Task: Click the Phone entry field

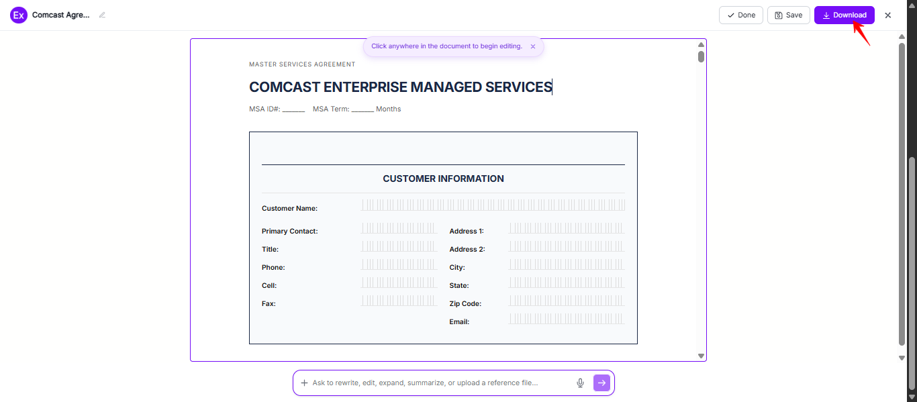Action: [x=399, y=264]
